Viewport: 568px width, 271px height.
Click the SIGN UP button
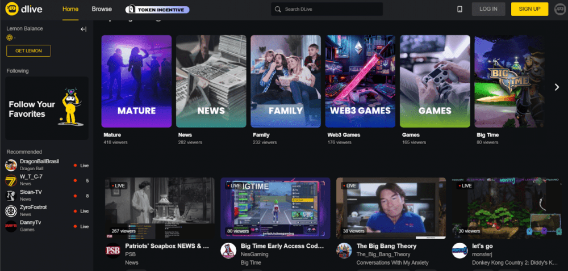click(x=529, y=9)
